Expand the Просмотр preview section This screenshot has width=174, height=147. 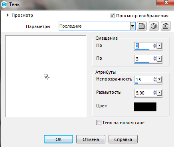8,15
